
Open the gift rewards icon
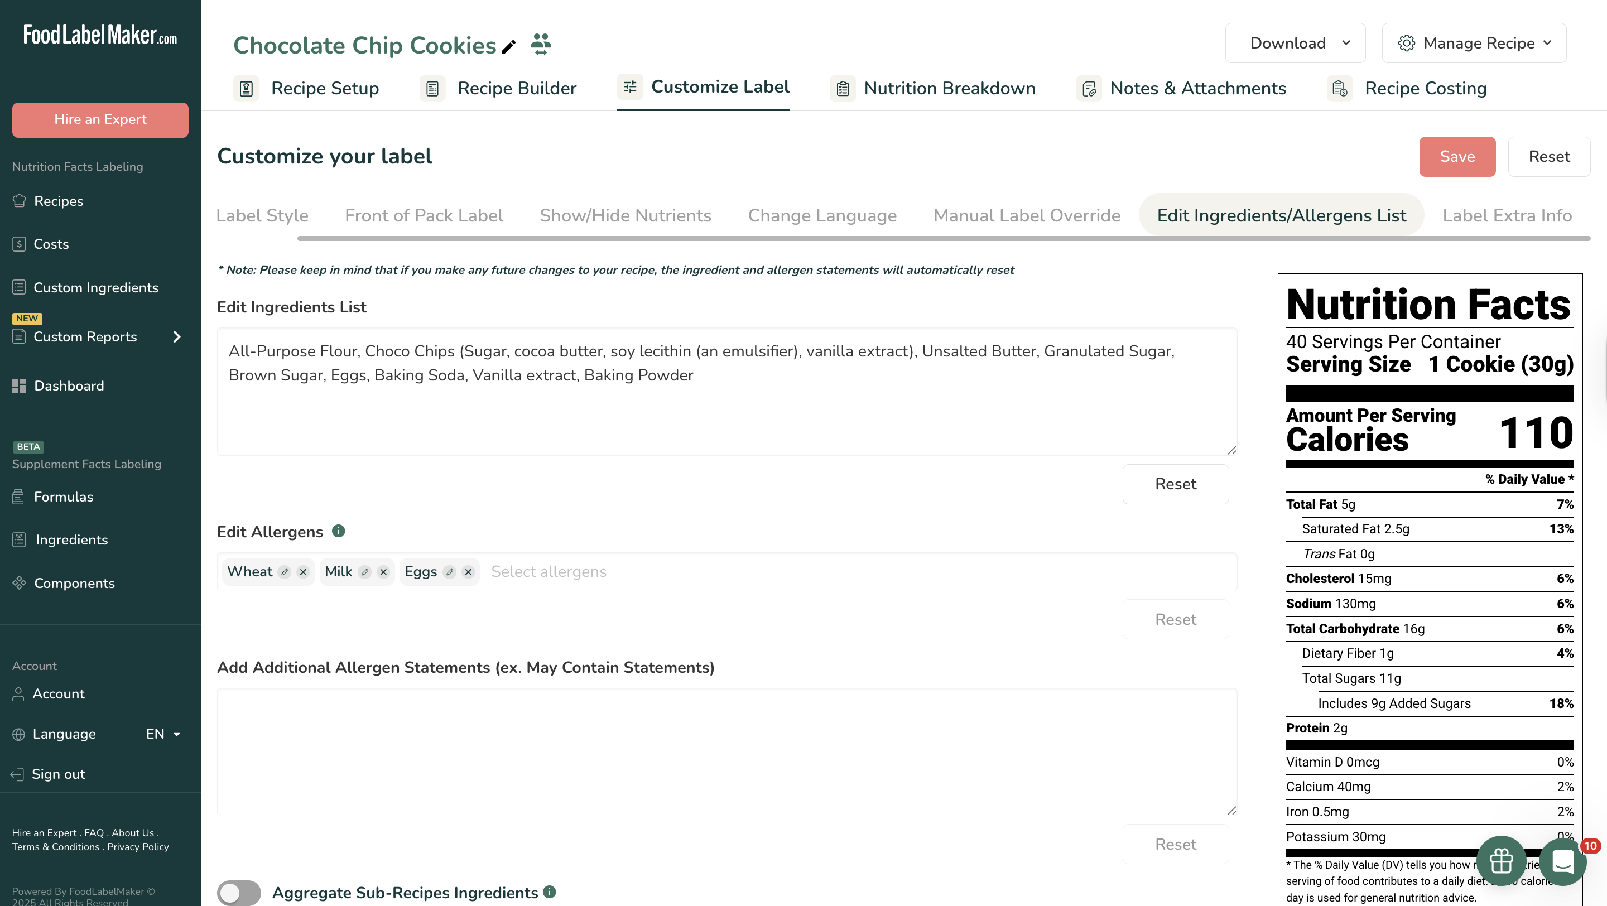(1501, 860)
